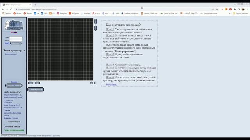Switch language with the Russian flag

tap(16, 32)
